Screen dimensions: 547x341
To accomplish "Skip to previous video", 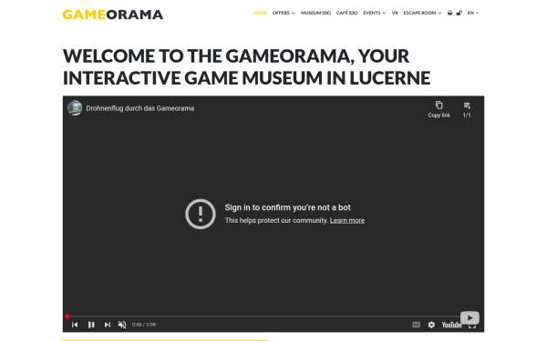I will pos(75,325).
